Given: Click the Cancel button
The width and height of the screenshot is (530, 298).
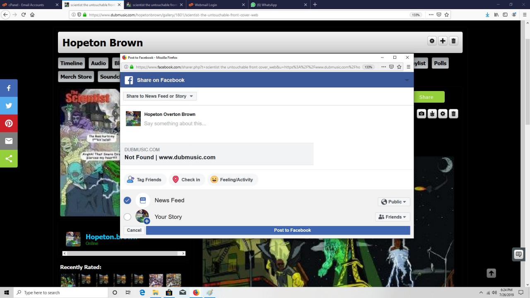Looking at the screenshot, I should (x=134, y=230).
